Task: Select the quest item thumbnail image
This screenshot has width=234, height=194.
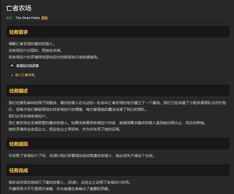Action: click(x=12, y=65)
